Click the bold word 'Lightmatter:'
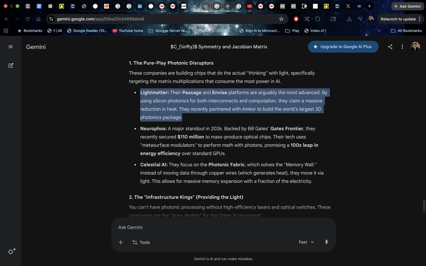 (154, 93)
